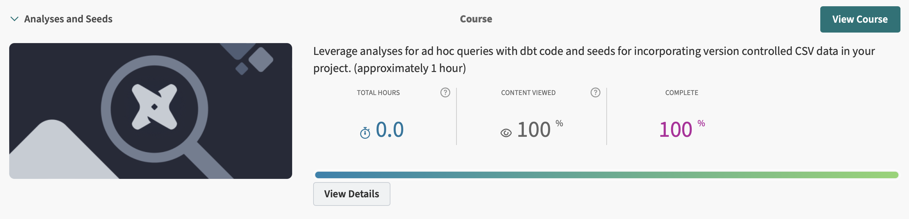The width and height of the screenshot is (909, 219).
Task: Click the course completion progress bar
Action: pyautogui.click(x=606, y=175)
